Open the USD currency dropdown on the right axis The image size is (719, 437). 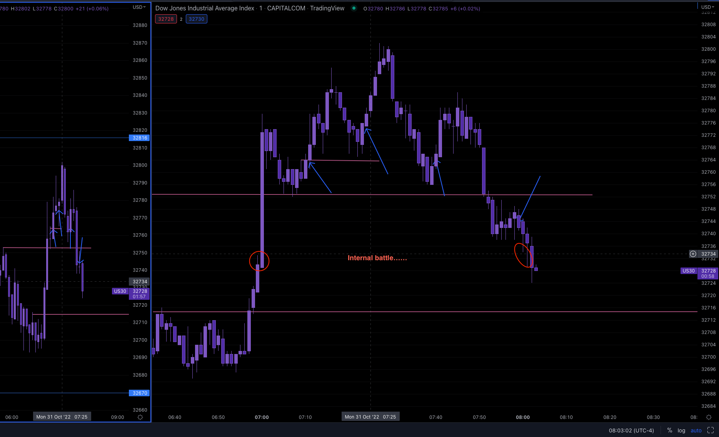pos(707,7)
